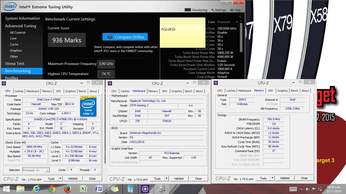Open the Action Center flag icon
Viewport: 346px width, 194px height.
(x=314, y=189)
